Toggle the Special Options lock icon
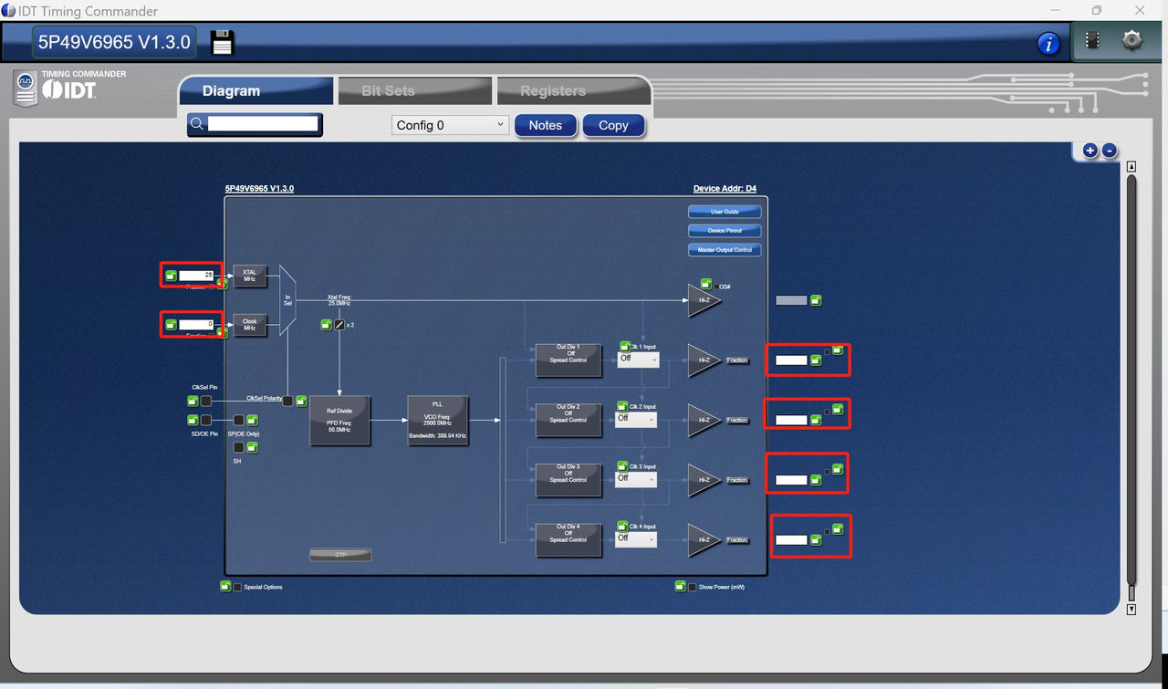Image resolution: width=1168 pixels, height=689 pixels. [x=225, y=586]
